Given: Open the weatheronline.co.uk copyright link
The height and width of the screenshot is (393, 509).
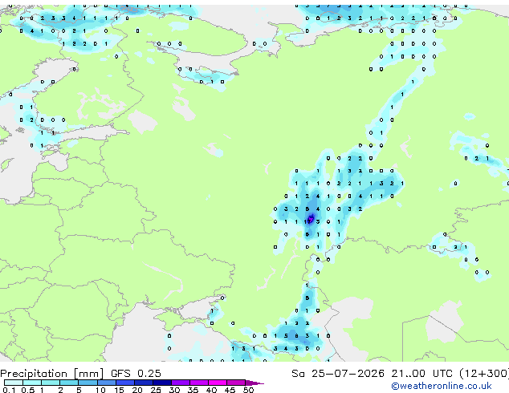Looking at the screenshot, I should coord(442,386).
